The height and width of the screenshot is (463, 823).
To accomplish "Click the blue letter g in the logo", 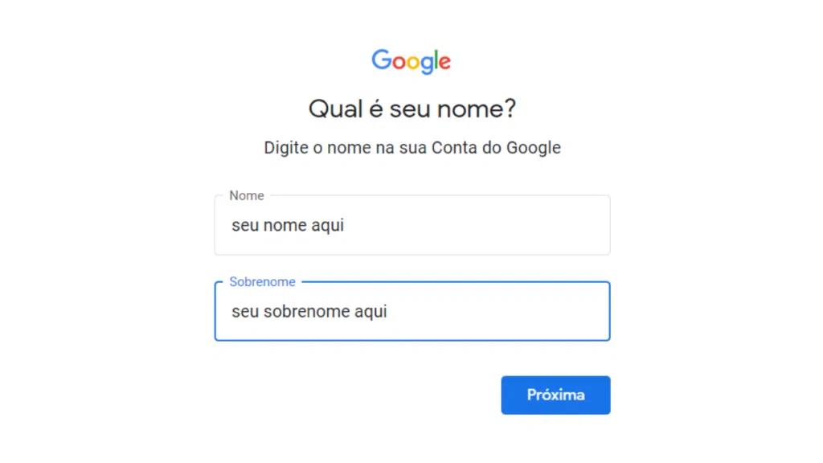I will (x=427, y=64).
